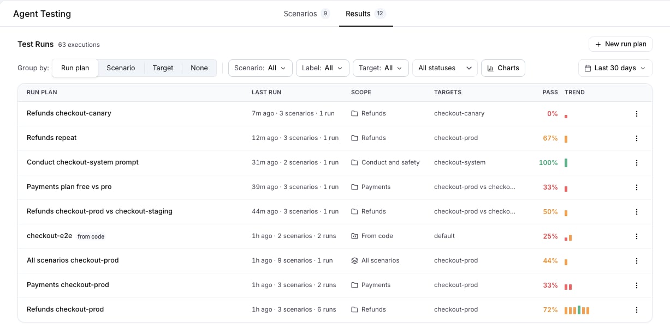
Task: Click plus icon on New run plan
Action: pos(598,44)
